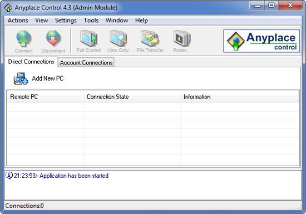Close the Anyplace Control window
Image resolution: width=306 pixels, height=214 pixels.
pyautogui.click(x=290, y=6)
